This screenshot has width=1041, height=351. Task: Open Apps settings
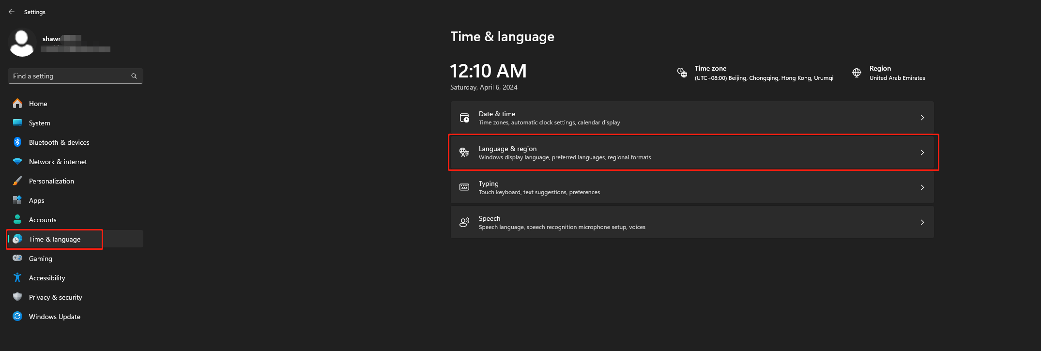click(x=76, y=200)
